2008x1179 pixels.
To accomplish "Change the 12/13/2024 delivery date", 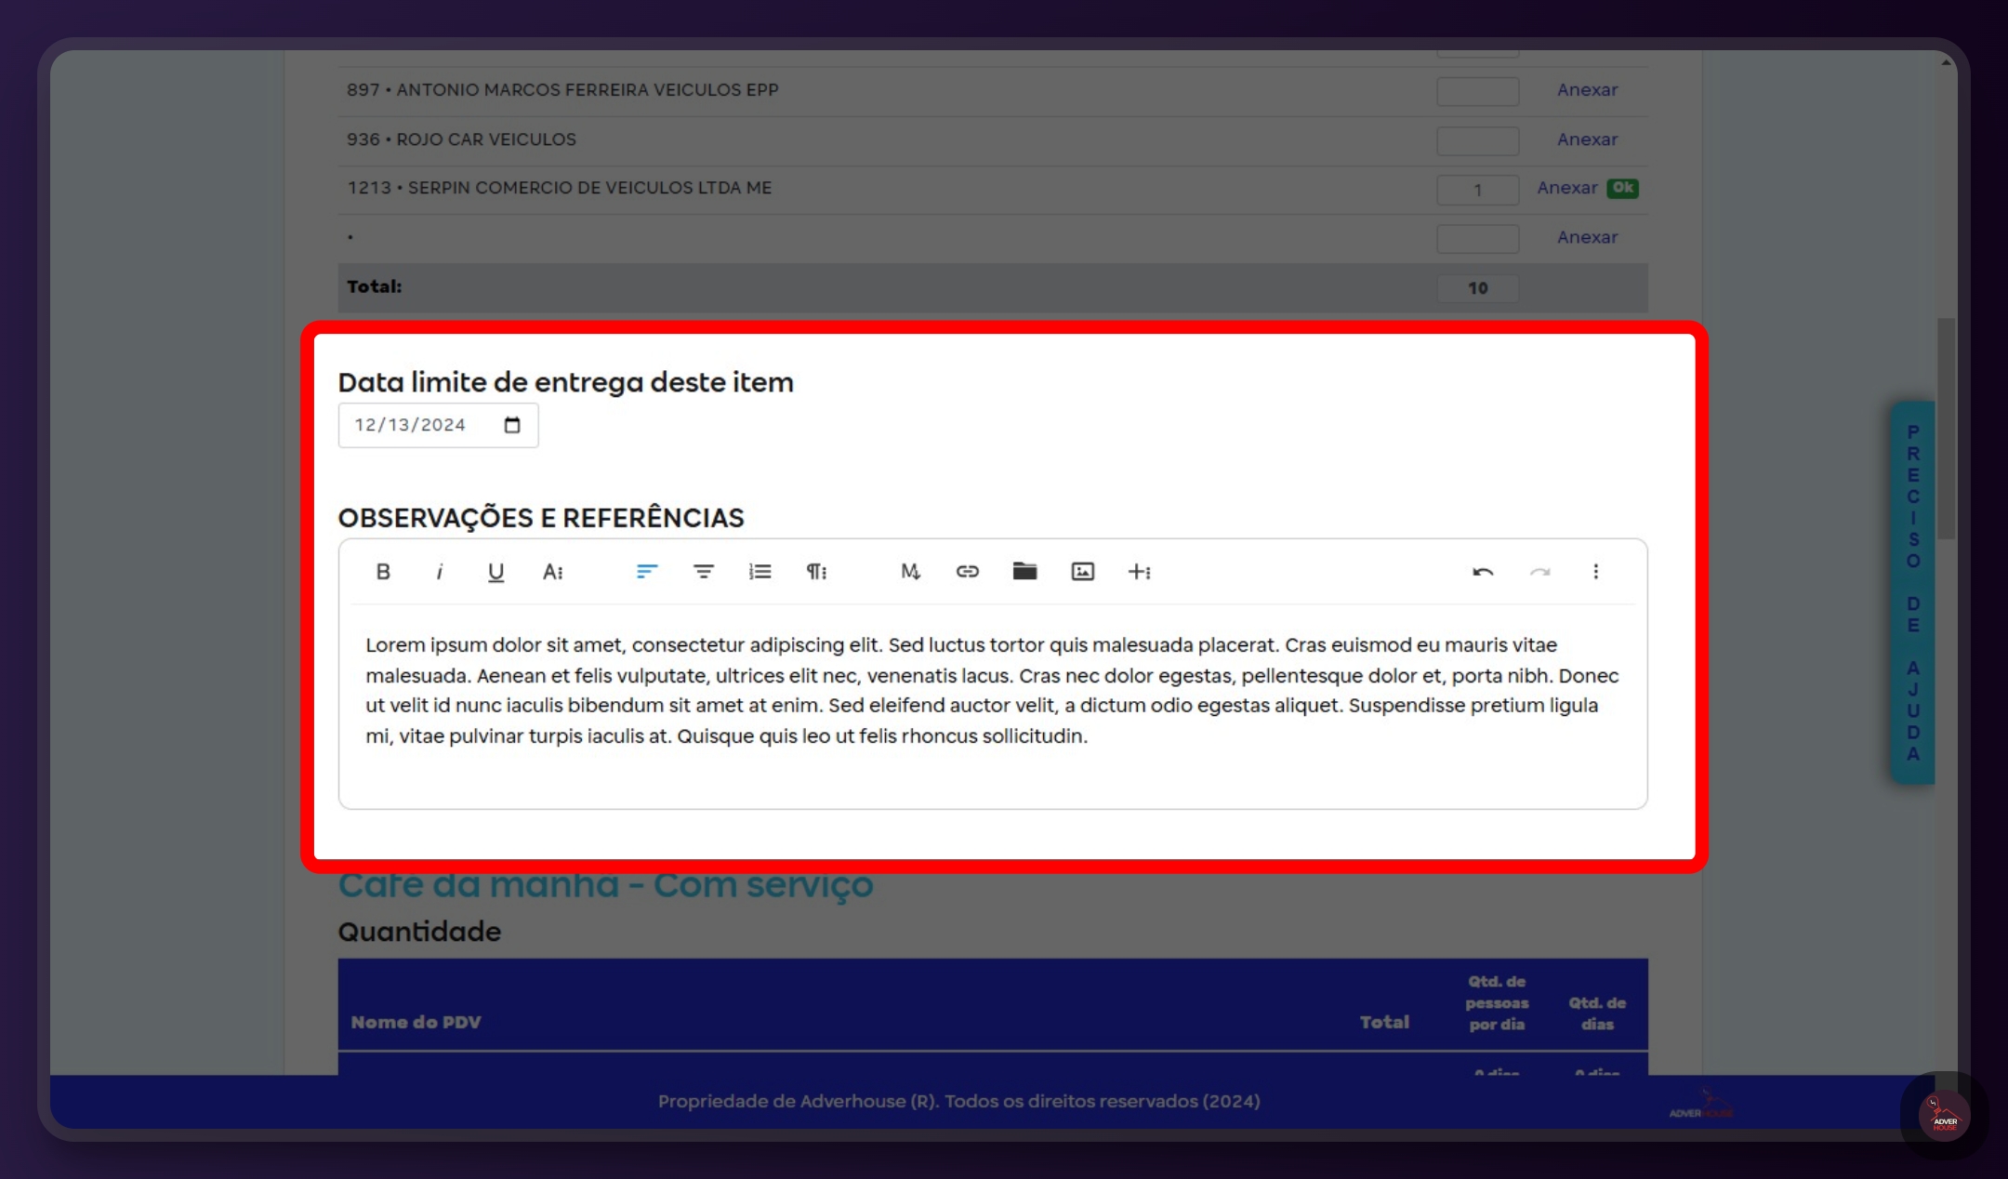I will [436, 425].
